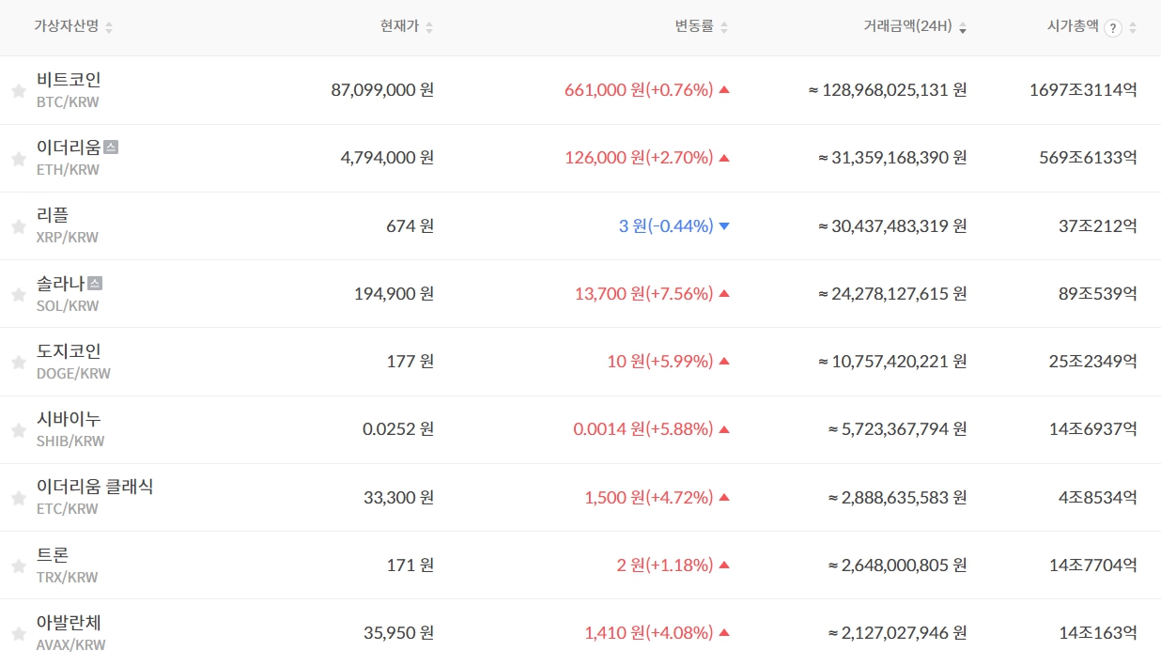The width and height of the screenshot is (1161, 666).
Task: Sort by 가상자산명 column arrows
Action: [x=109, y=28]
